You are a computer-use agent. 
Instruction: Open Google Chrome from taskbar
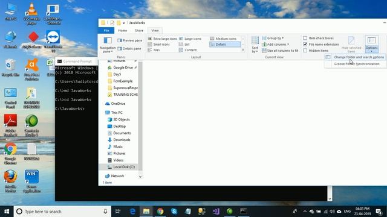pyautogui.click(x=160, y=212)
